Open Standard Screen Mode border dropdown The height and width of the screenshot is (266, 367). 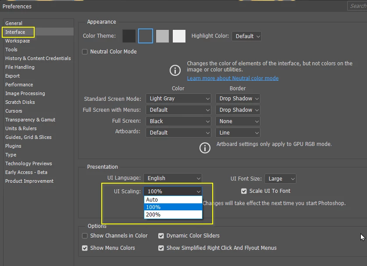click(x=238, y=99)
